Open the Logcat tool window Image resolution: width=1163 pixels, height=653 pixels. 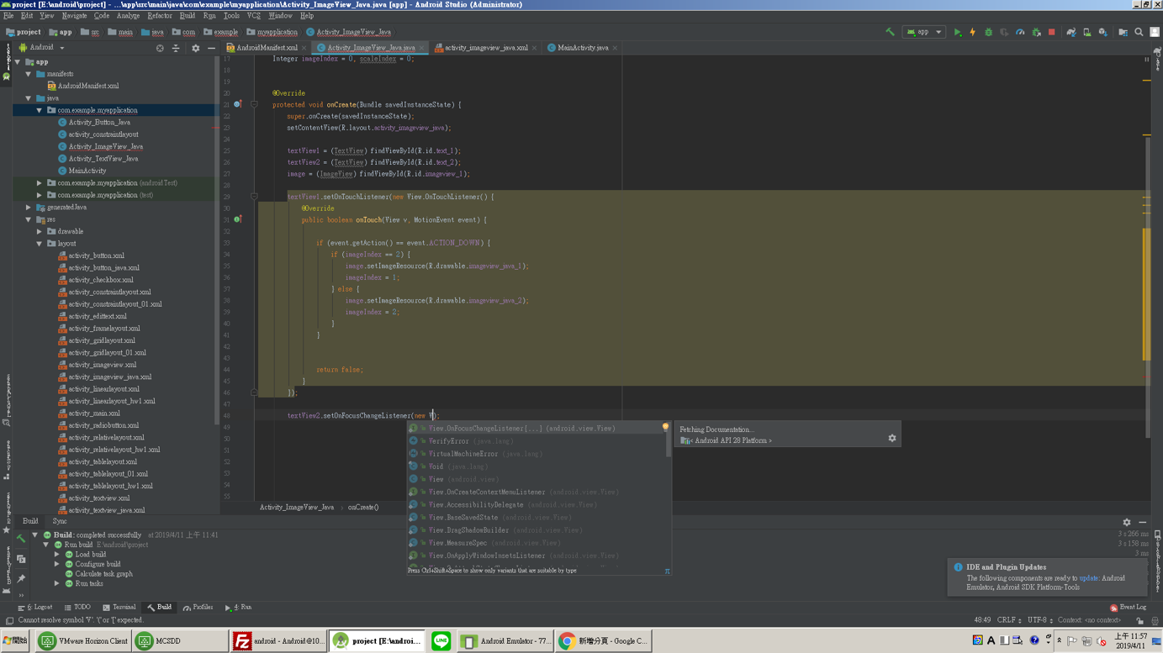34,607
